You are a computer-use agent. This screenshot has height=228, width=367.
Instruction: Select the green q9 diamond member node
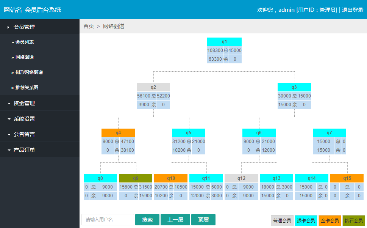pyautogui.click(x=136, y=178)
